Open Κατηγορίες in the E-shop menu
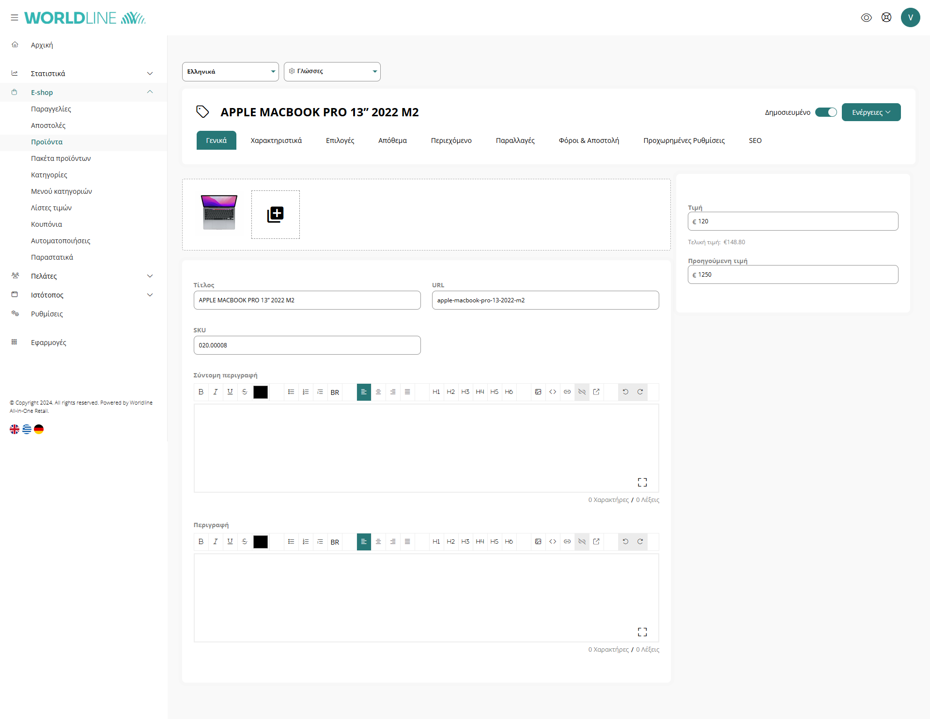 tap(49, 175)
